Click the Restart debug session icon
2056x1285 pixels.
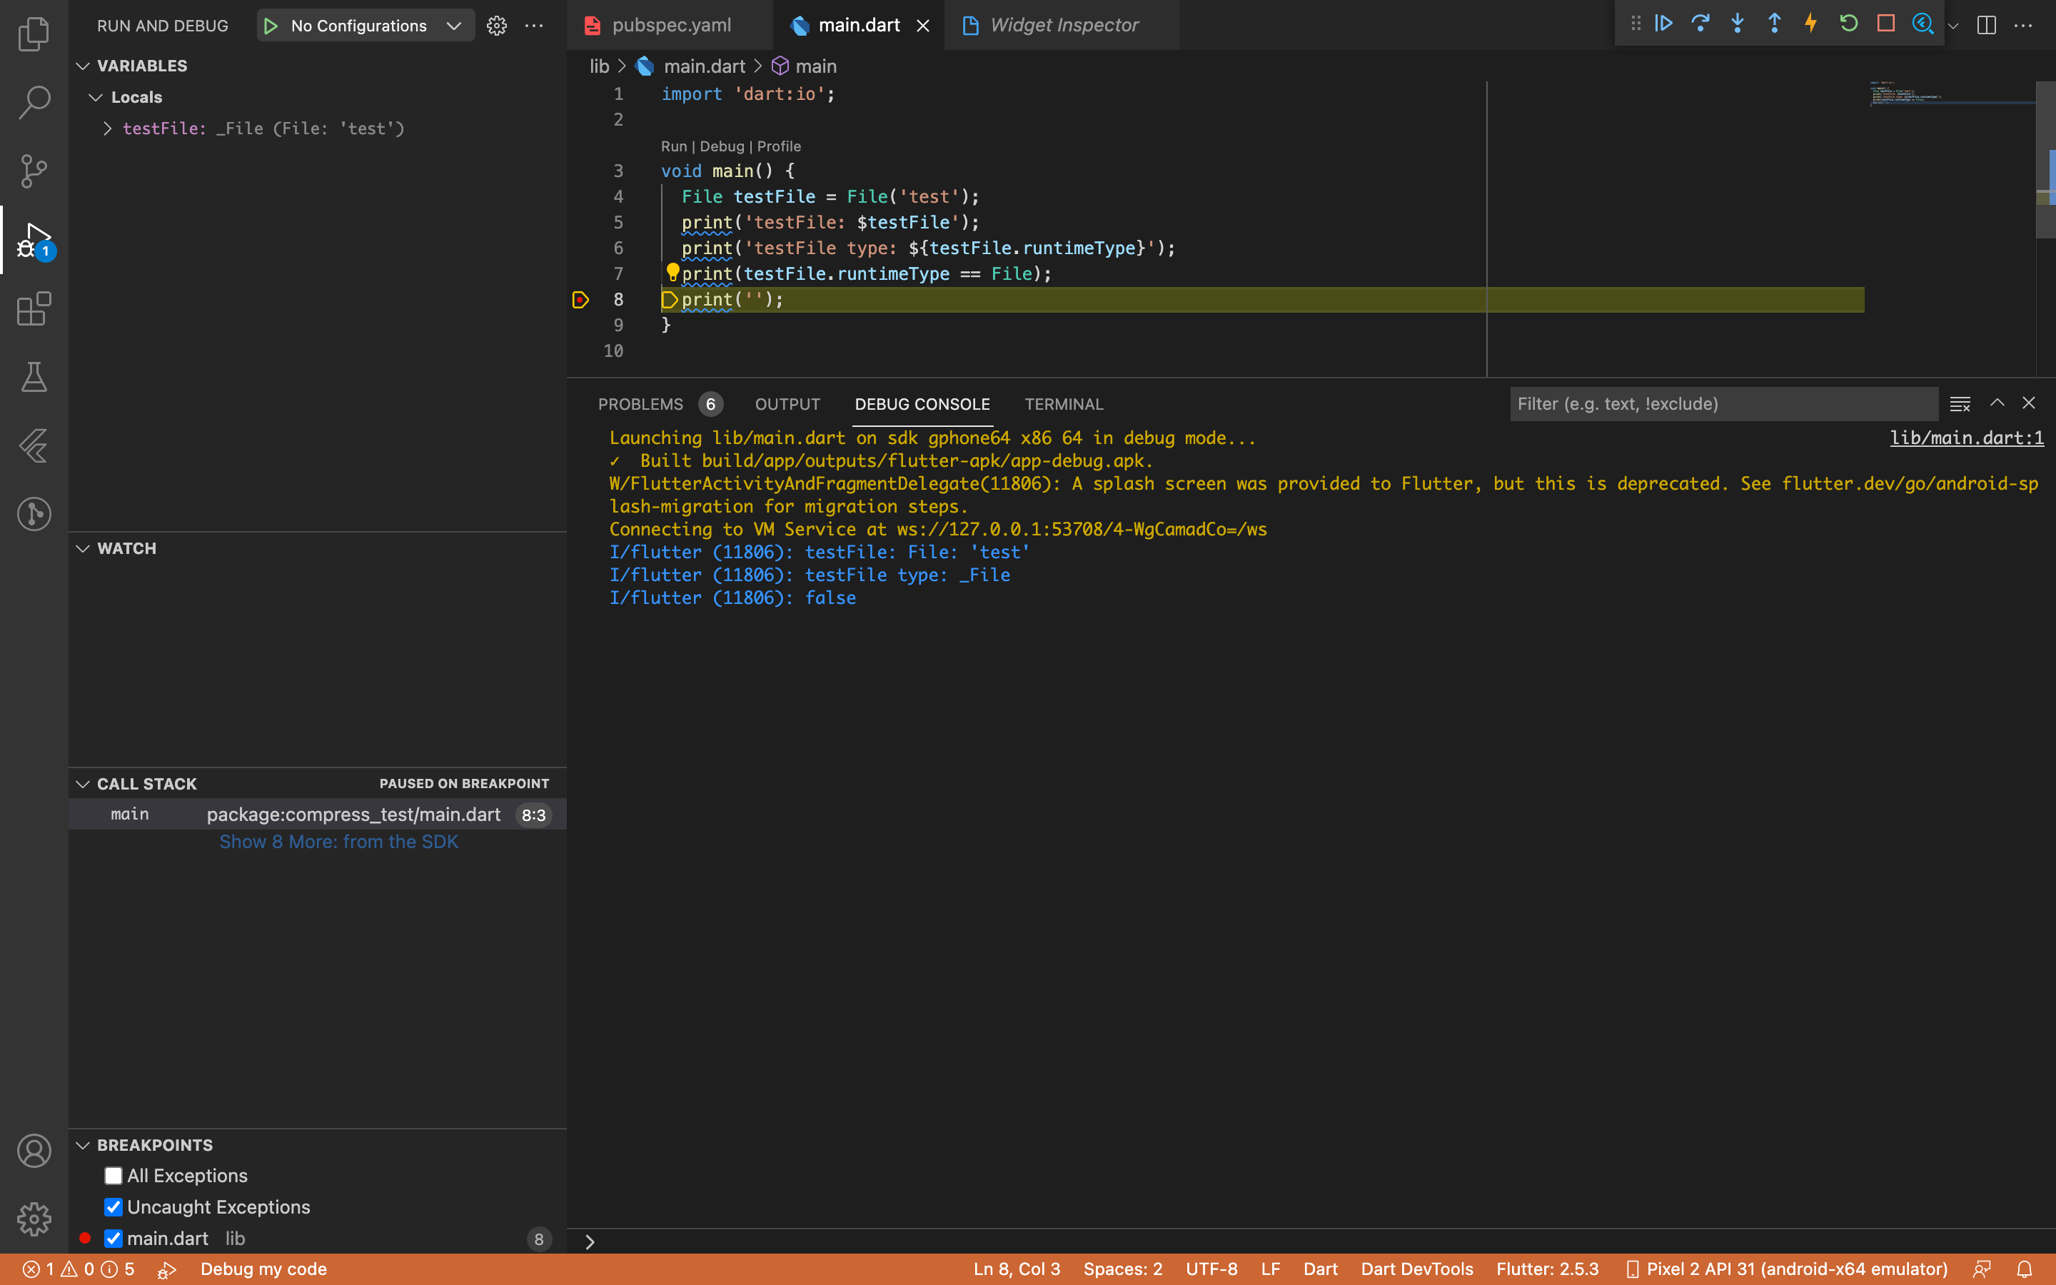point(1849,25)
